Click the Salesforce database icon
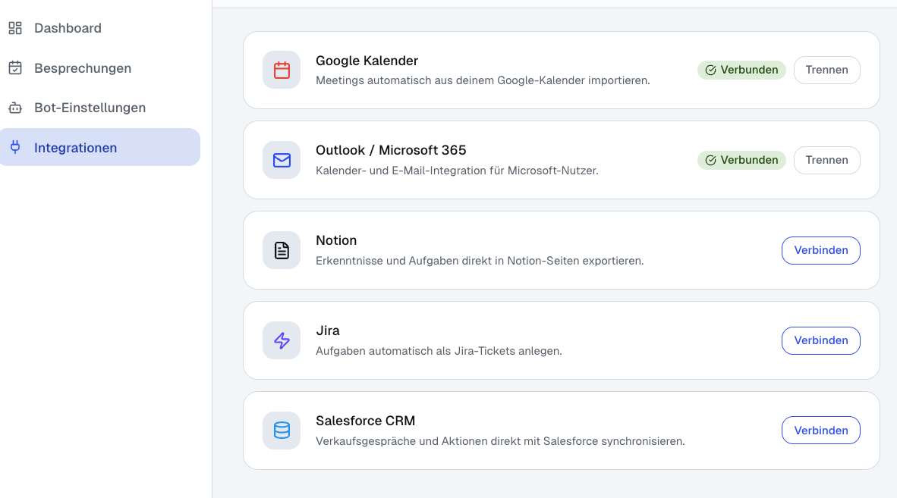The image size is (897, 498). coord(281,430)
